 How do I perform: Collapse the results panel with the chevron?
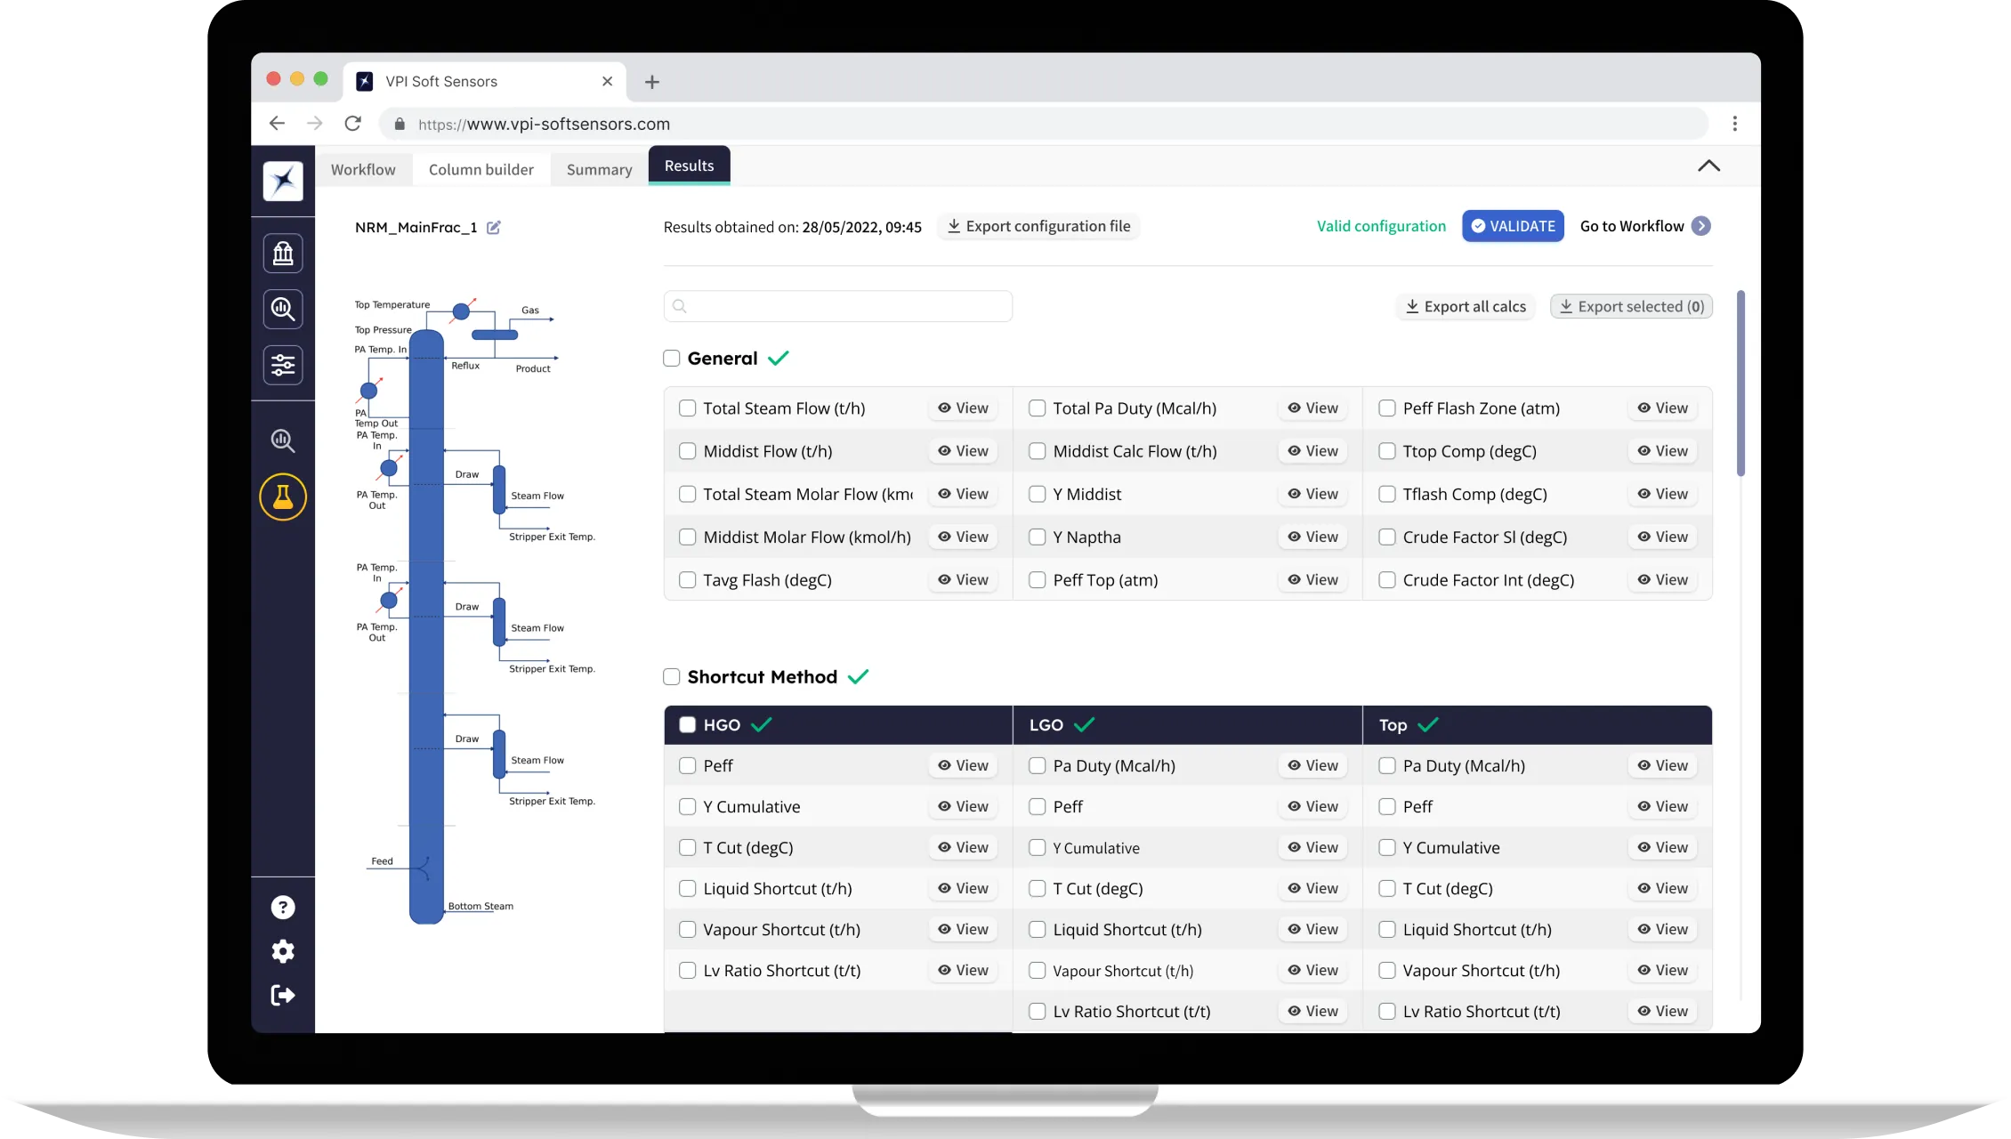(x=1708, y=166)
